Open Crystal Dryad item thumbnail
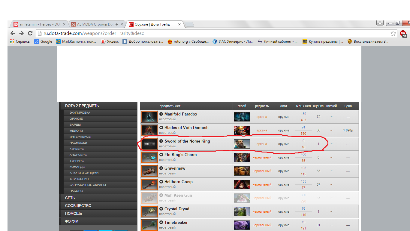Screen dimensions: 410x231 pos(149,211)
